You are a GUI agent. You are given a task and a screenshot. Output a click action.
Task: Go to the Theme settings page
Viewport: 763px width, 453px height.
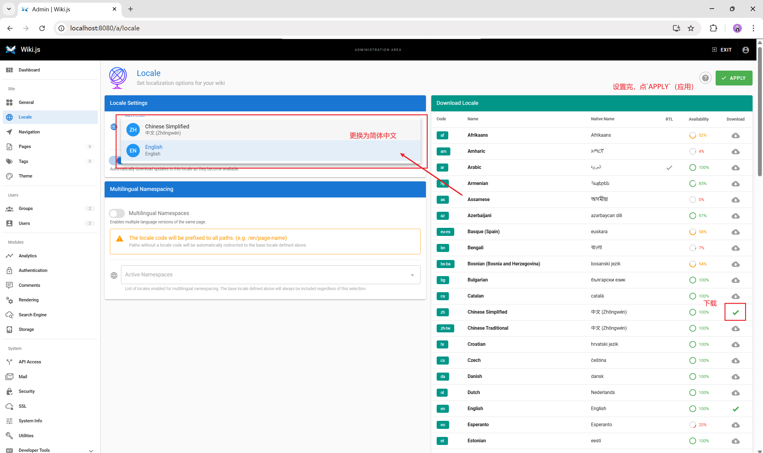25,176
